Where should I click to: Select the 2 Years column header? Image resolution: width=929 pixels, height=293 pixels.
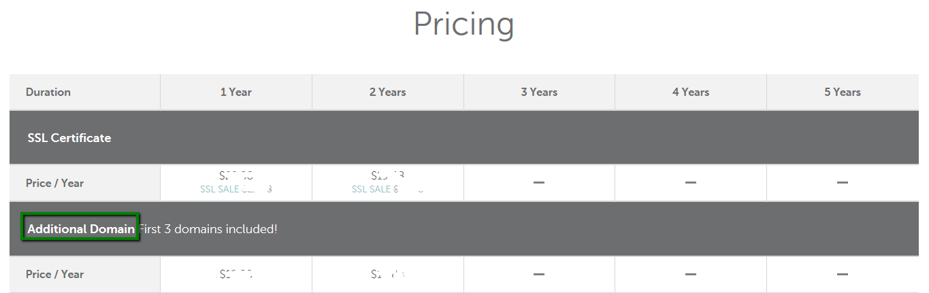click(x=388, y=92)
